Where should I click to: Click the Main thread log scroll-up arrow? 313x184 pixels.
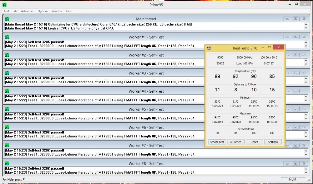click(306, 24)
